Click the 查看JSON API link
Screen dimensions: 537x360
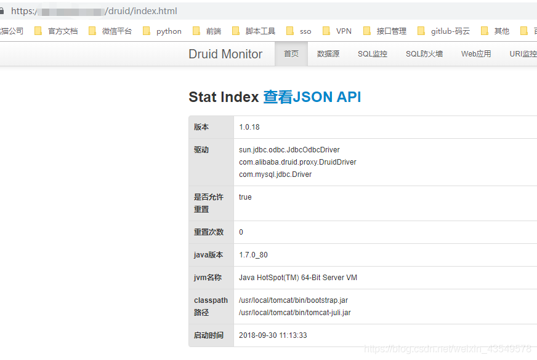click(312, 96)
